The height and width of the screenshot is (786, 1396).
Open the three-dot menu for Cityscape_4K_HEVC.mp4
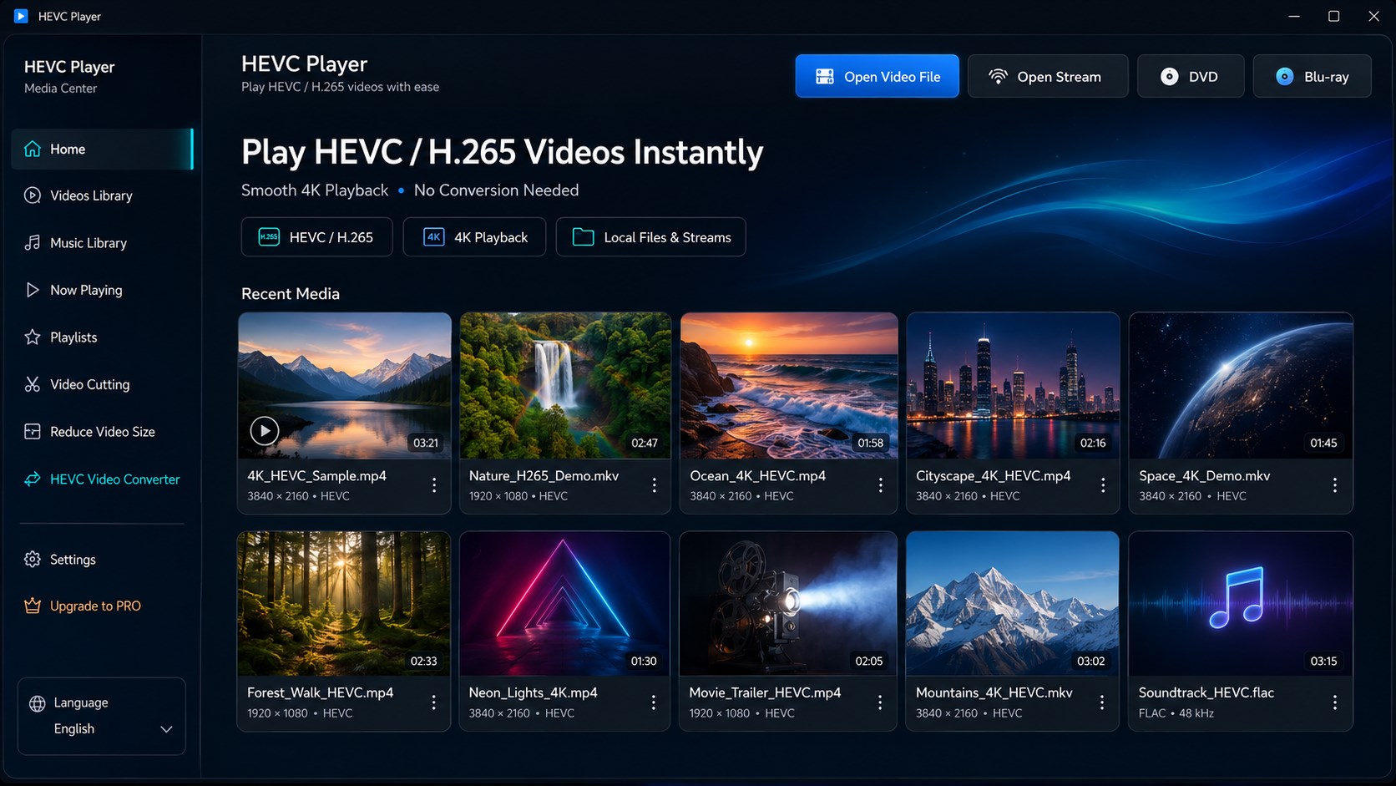coord(1103,484)
